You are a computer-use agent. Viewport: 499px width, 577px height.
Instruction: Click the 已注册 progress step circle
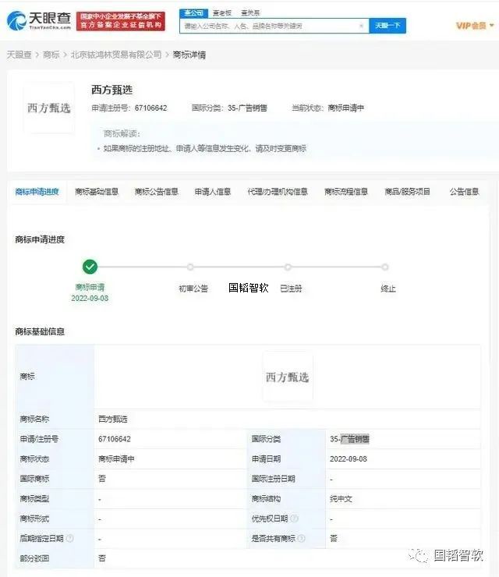[288, 267]
